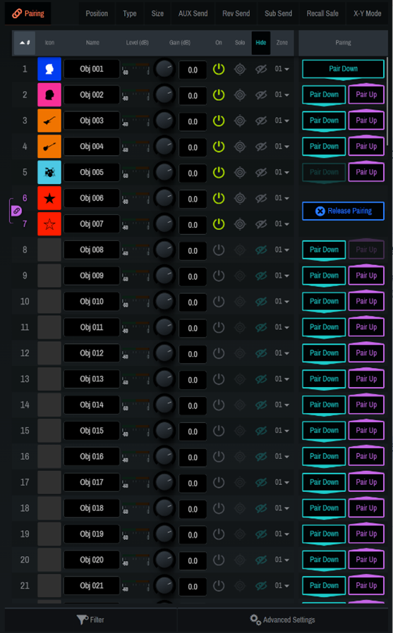This screenshot has width=393, height=633.
Task: Sort by the number column header arrow
Action: pyautogui.click(x=24, y=42)
